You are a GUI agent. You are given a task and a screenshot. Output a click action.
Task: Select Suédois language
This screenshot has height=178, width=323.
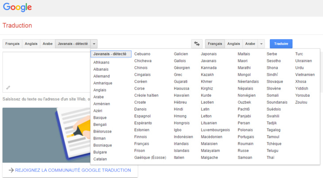(x=274, y=109)
